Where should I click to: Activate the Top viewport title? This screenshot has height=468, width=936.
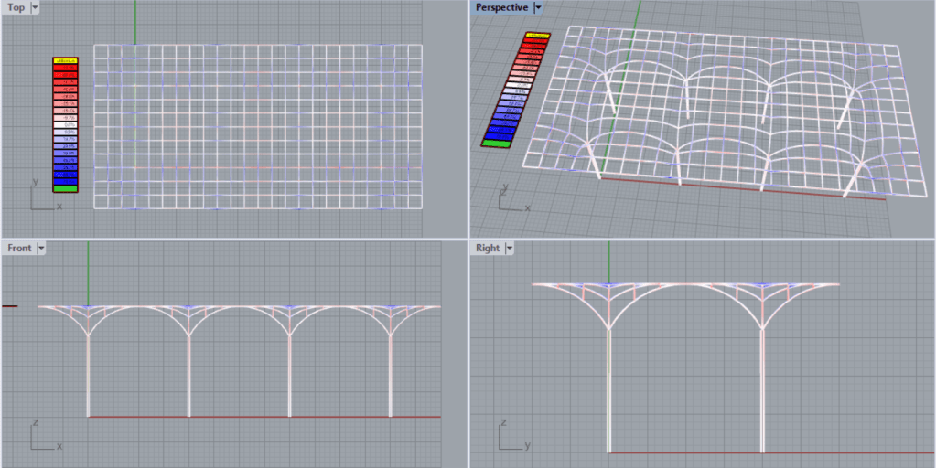pyautogui.click(x=16, y=7)
